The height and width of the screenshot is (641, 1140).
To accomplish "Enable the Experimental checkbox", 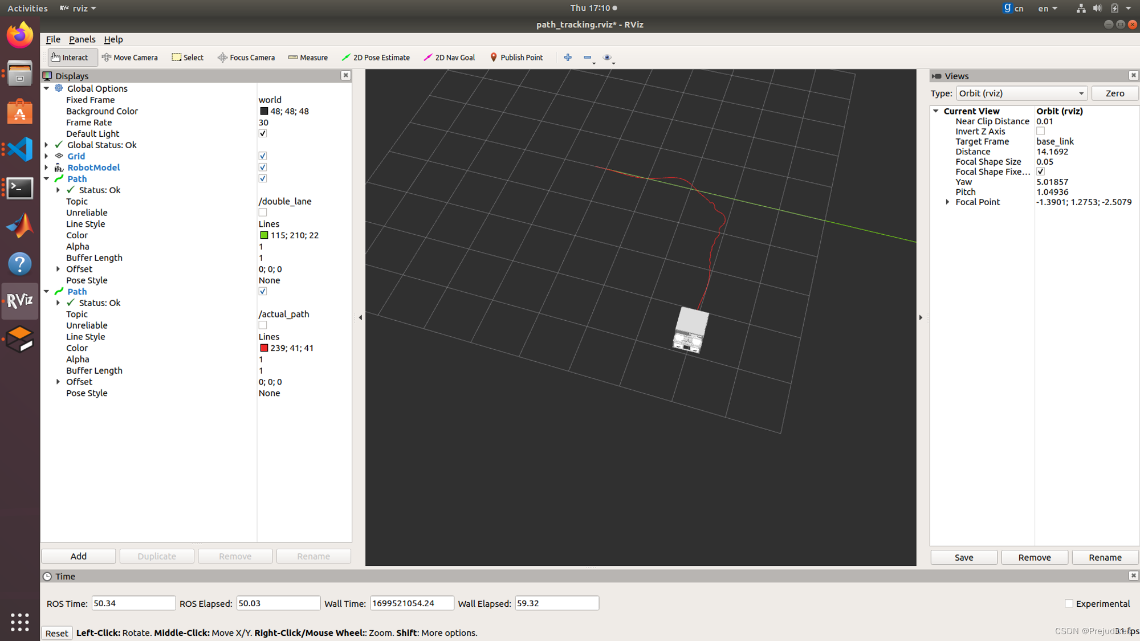I will coord(1069,603).
